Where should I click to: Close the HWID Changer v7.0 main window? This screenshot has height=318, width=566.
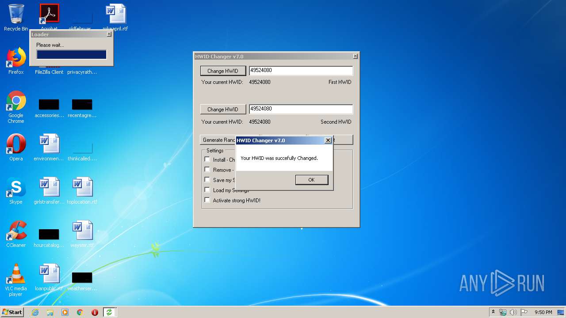click(x=355, y=57)
